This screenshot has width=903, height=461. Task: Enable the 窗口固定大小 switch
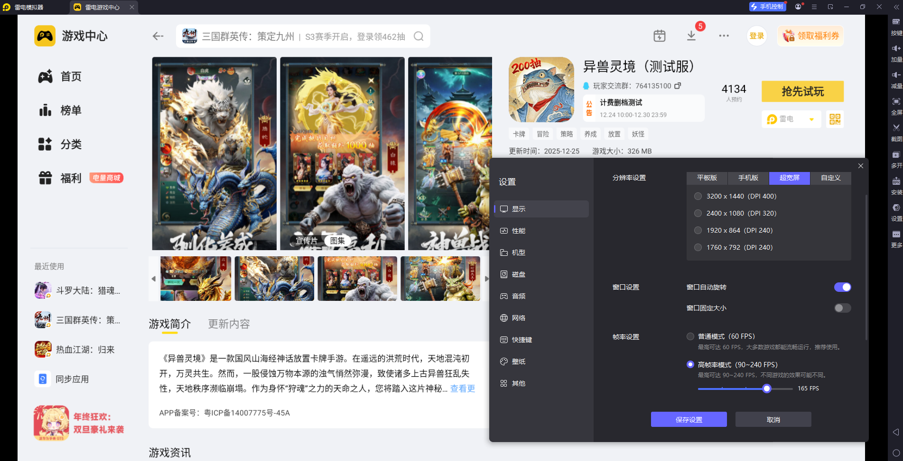click(x=842, y=308)
